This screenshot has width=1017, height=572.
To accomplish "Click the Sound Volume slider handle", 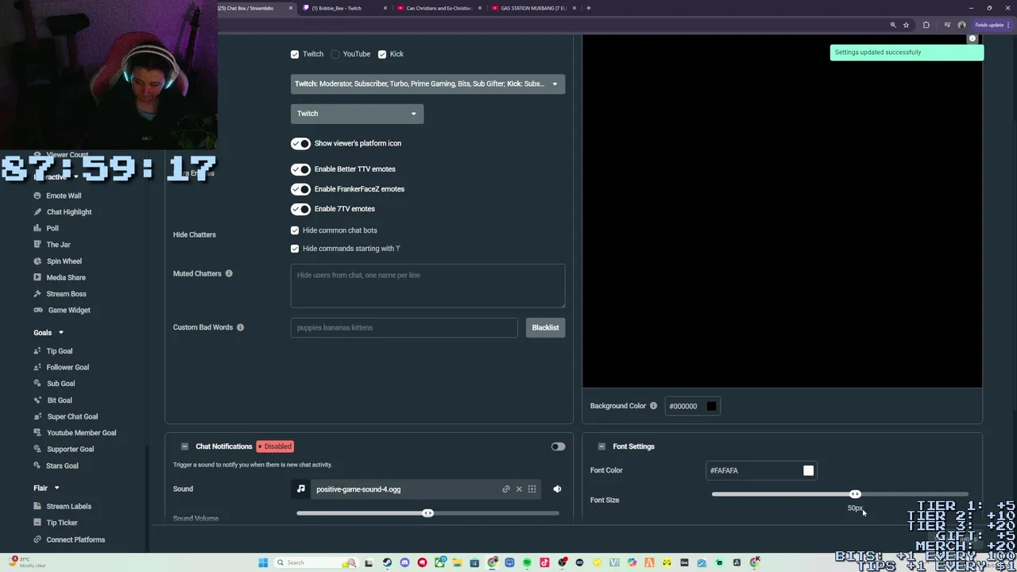I will coord(427,513).
